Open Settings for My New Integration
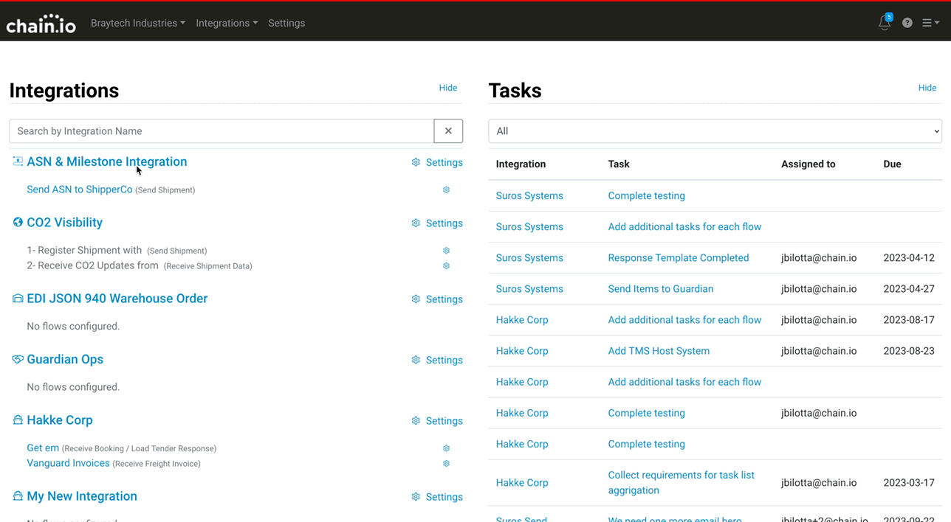 (x=444, y=497)
